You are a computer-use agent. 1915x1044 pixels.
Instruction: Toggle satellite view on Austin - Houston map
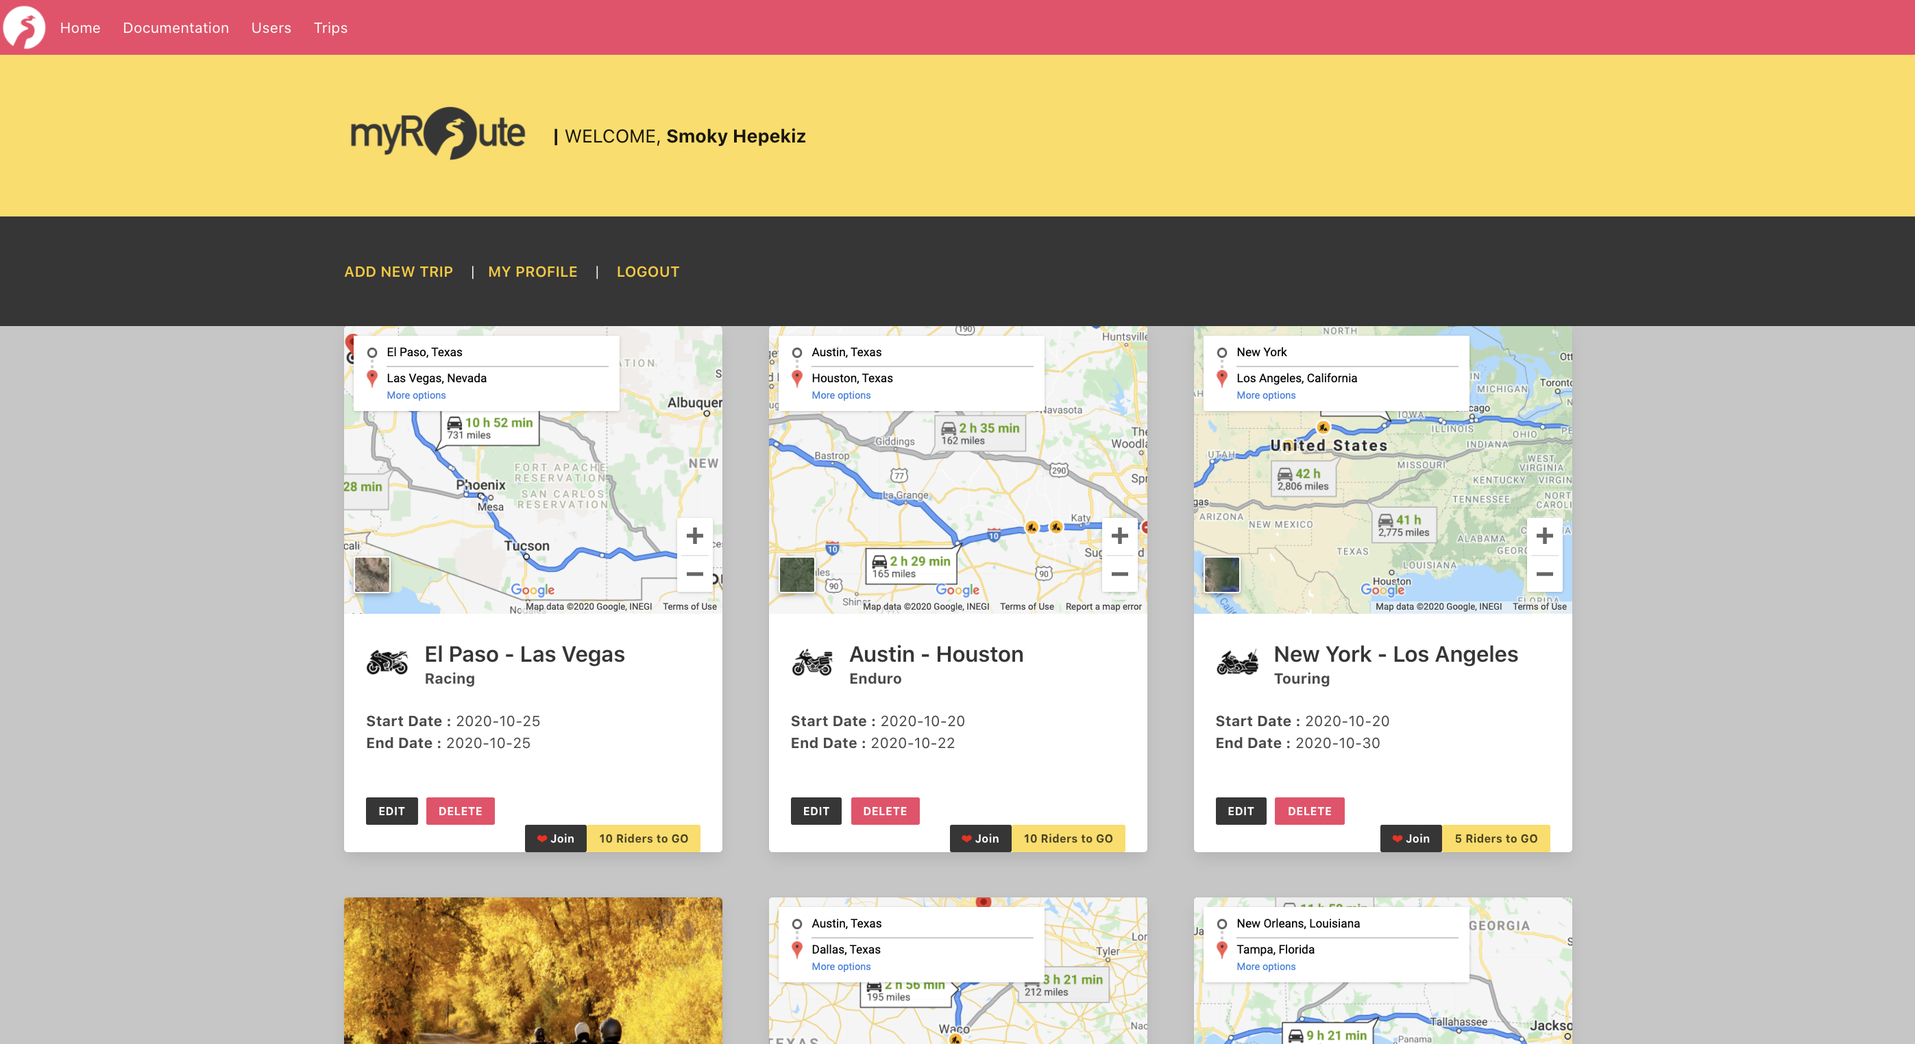tap(797, 574)
